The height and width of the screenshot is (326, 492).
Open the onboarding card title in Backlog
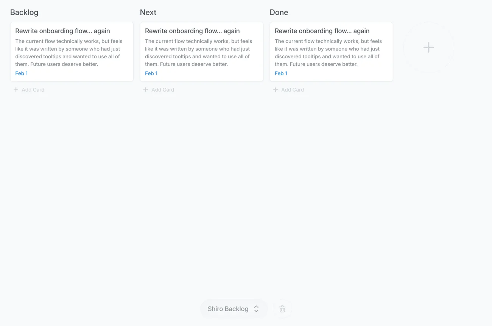(x=62, y=31)
